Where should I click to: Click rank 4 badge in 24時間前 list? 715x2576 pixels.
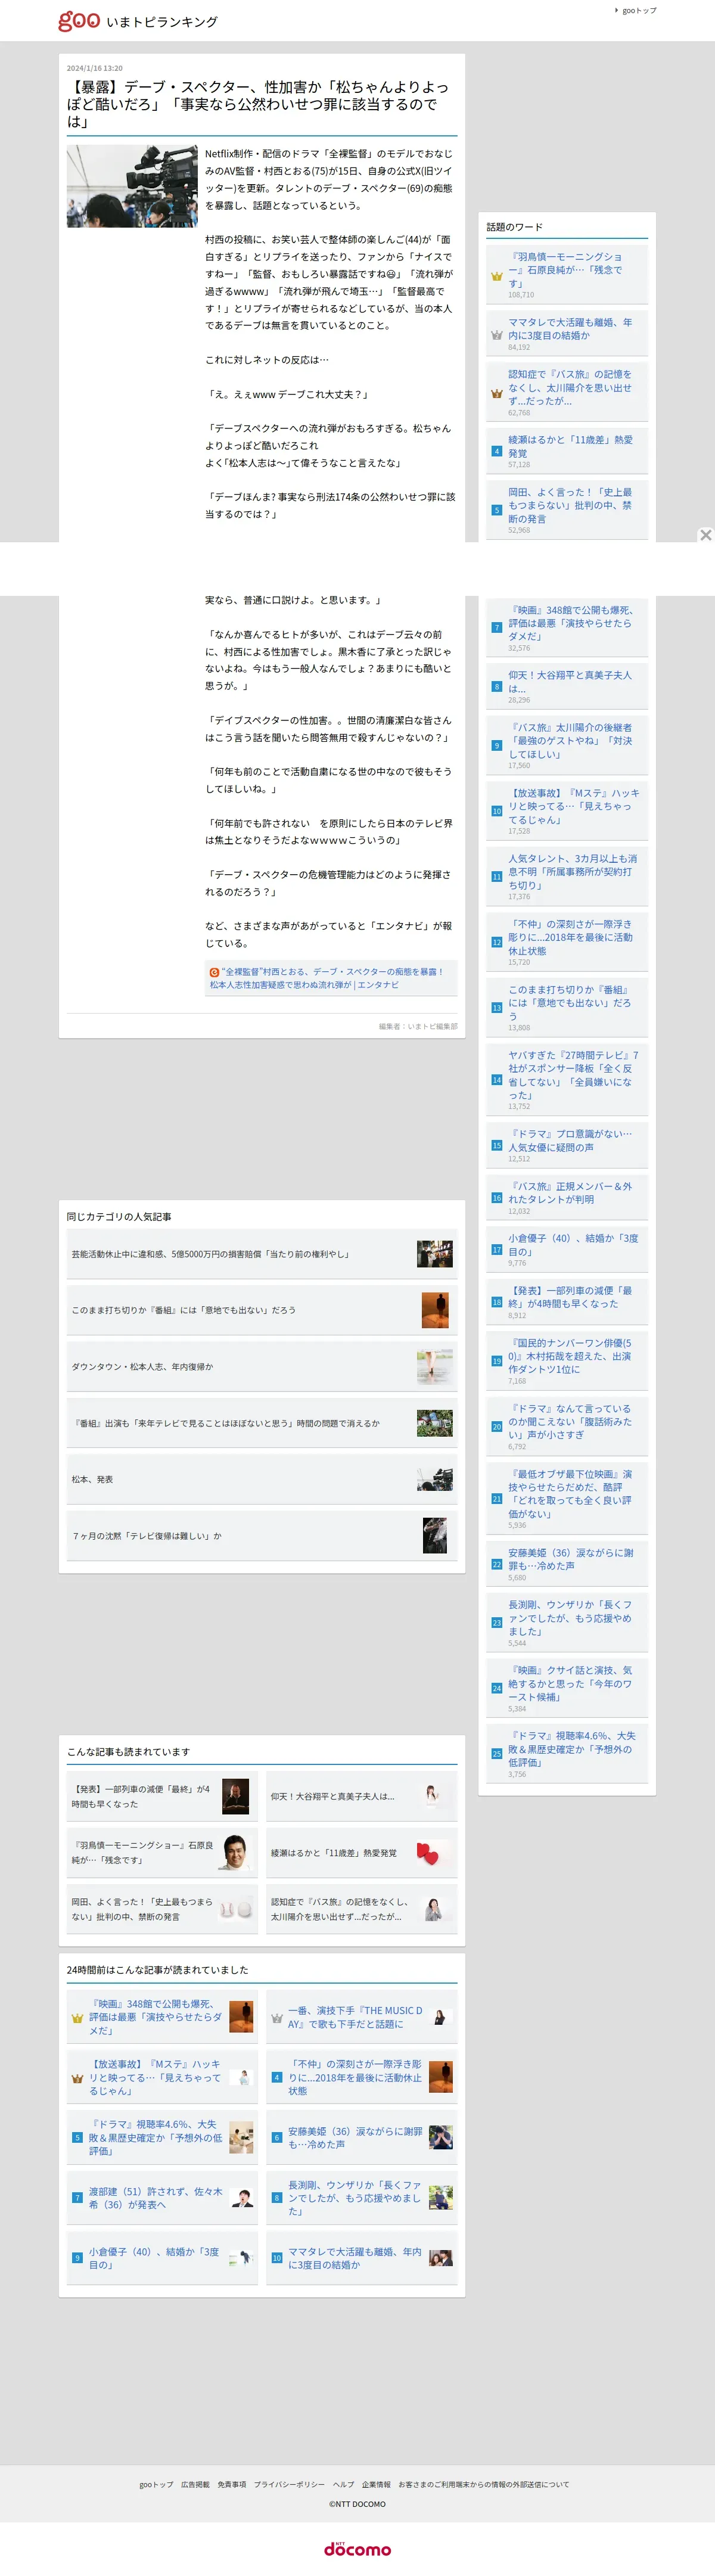pos(277,2077)
